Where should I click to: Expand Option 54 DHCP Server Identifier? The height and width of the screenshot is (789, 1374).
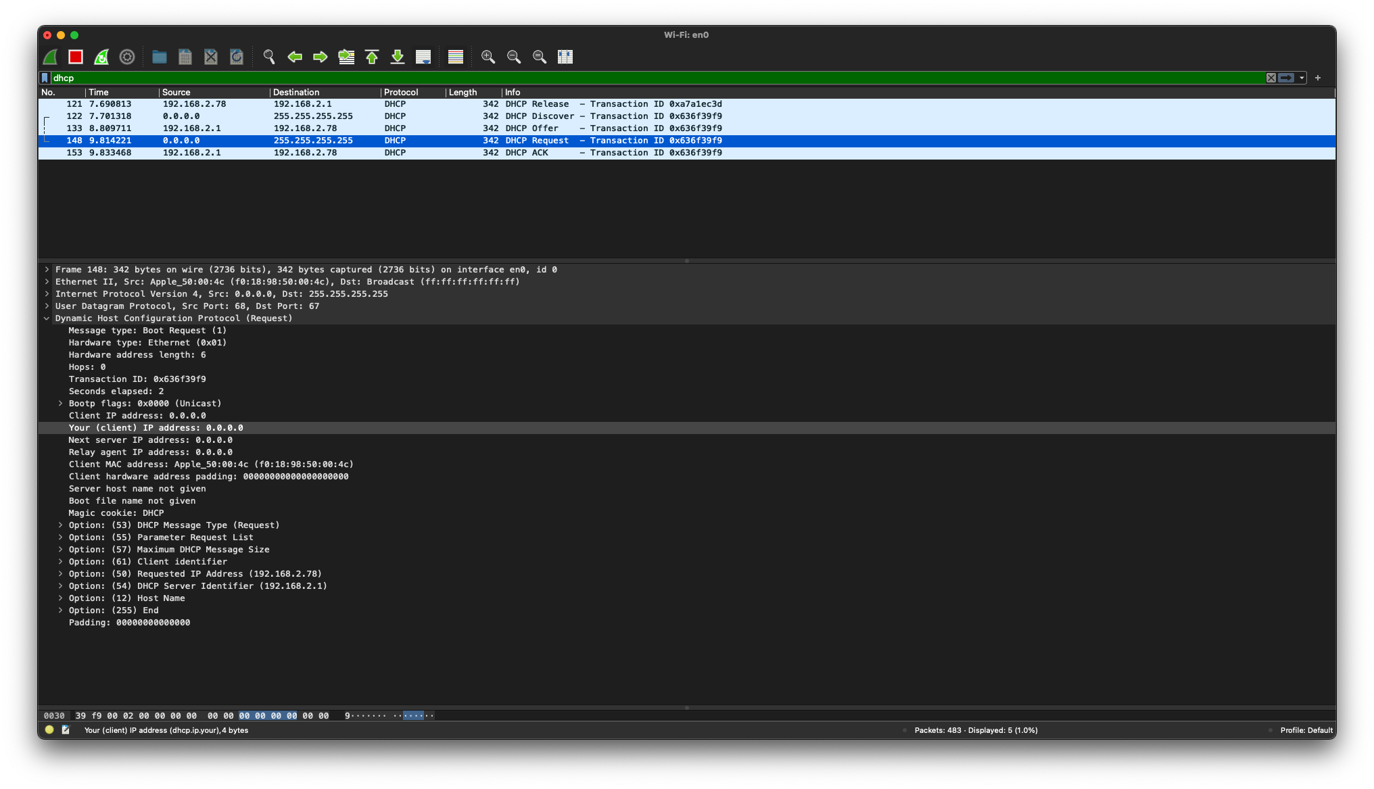point(60,586)
